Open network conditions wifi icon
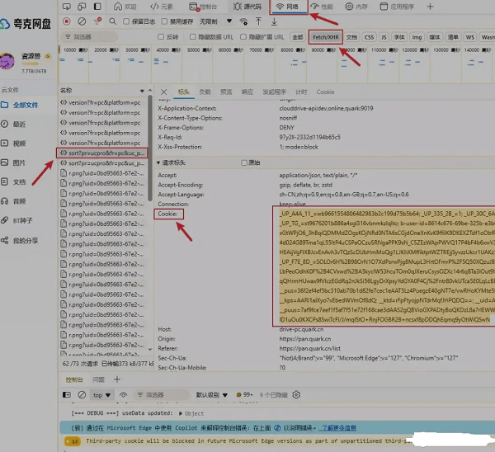The image size is (495, 452). click(x=243, y=21)
